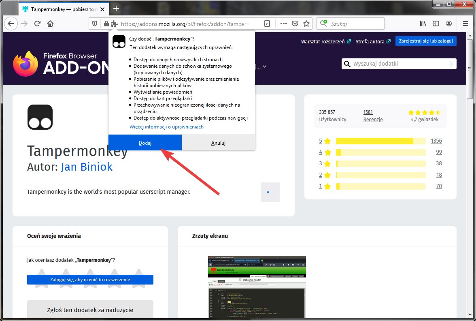
Task: Open the 1356 five-star reviews count
Action: click(436, 141)
